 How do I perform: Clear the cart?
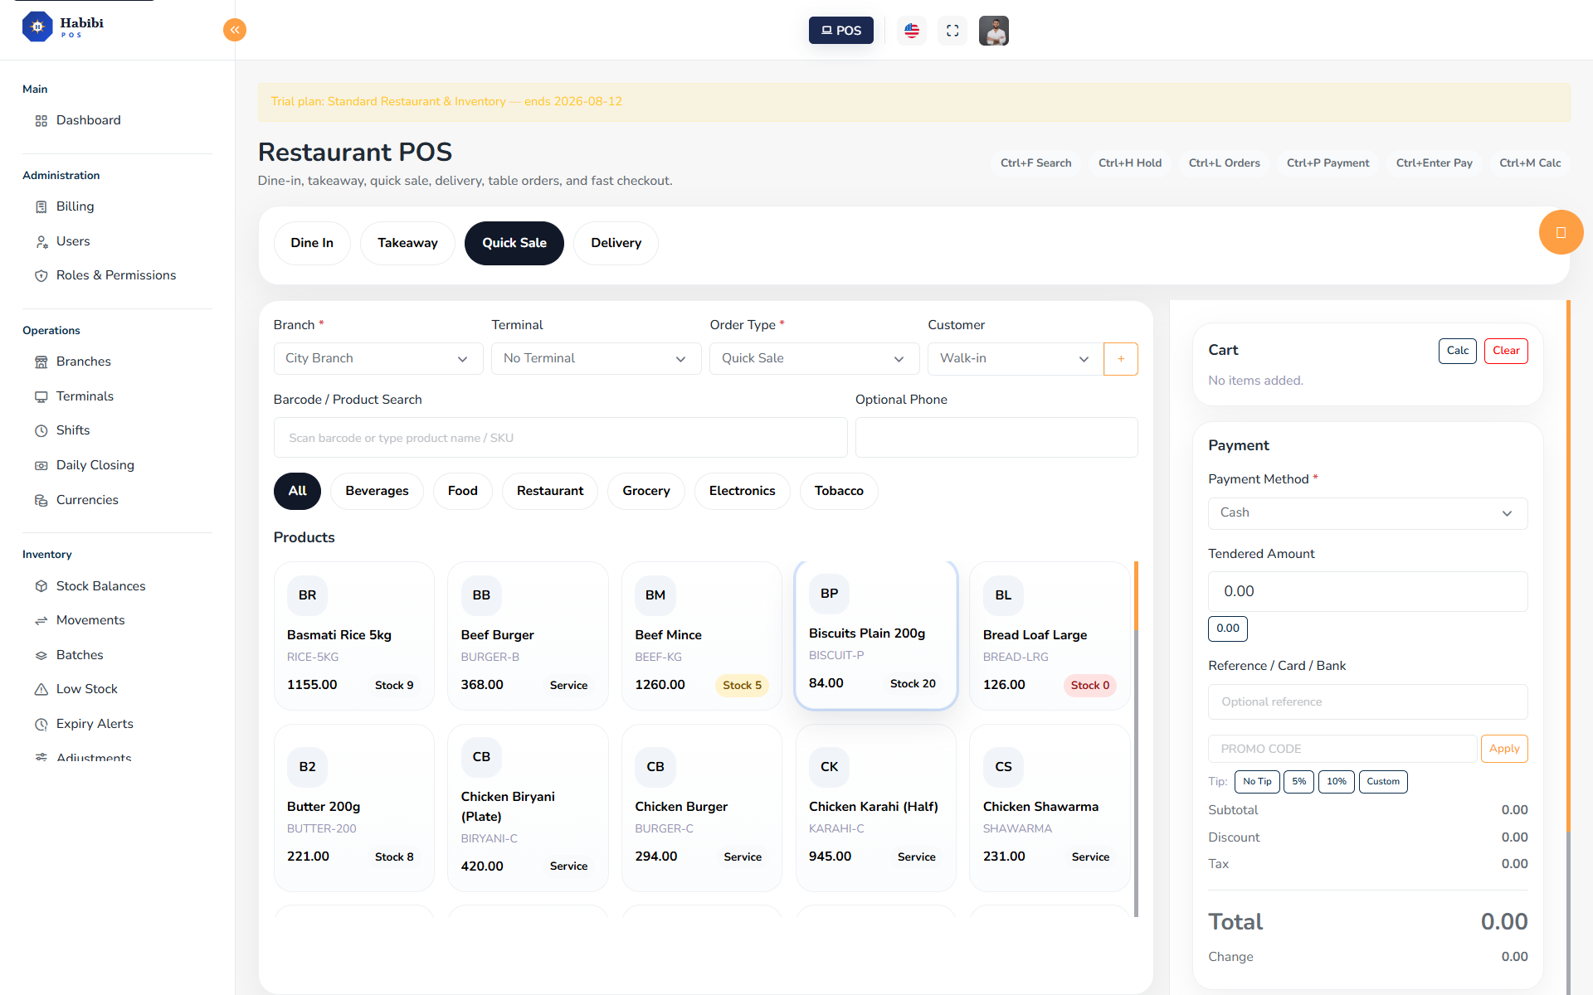(1506, 351)
